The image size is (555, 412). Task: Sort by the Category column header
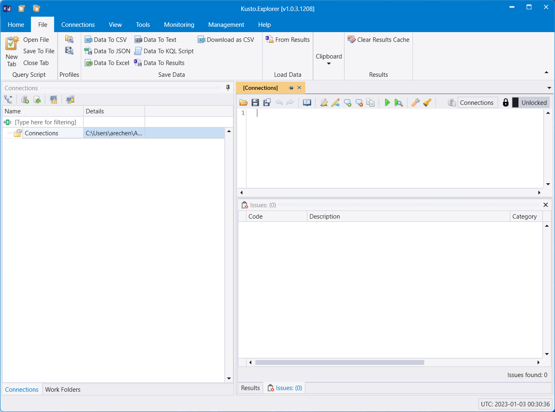526,217
